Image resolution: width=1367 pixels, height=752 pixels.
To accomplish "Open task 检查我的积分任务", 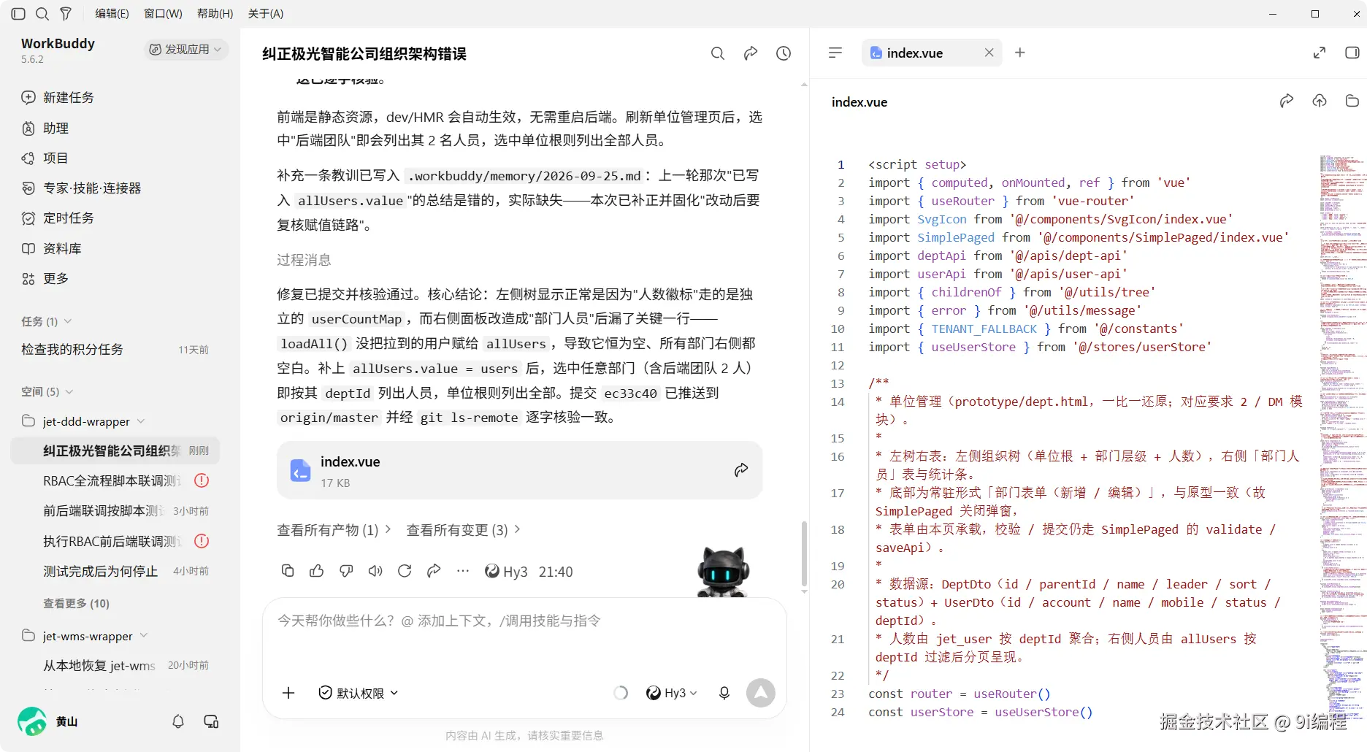I will point(115,349).
